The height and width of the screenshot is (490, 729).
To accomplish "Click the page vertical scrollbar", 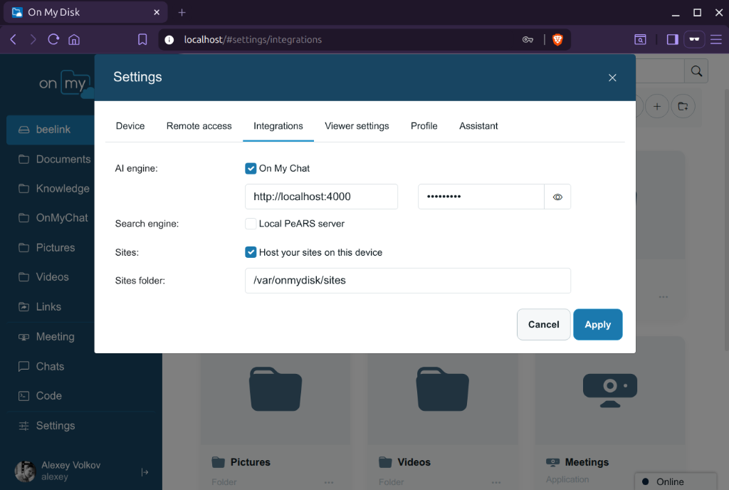I will point(726,219).
